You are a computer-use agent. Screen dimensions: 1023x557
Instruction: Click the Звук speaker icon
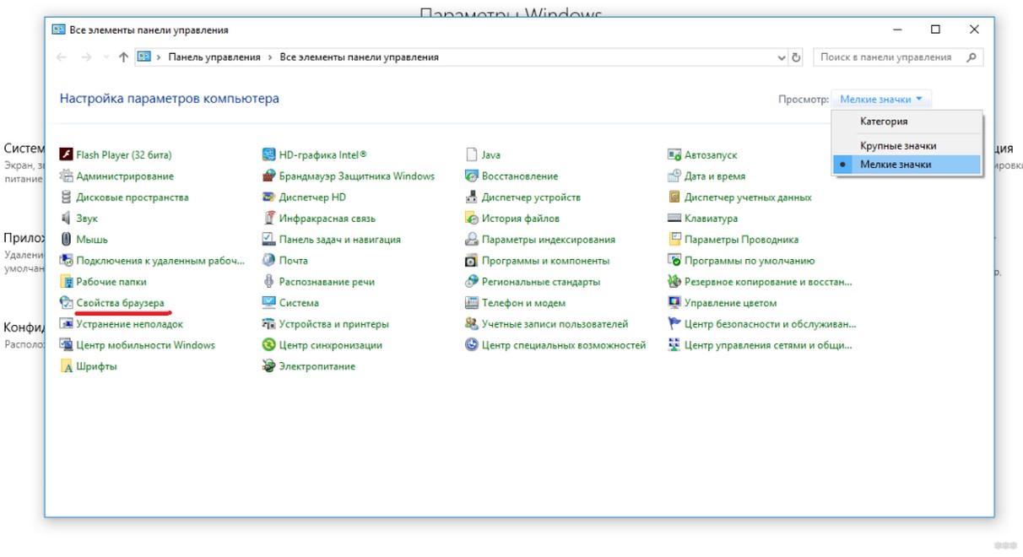click(x=67, y=219)
